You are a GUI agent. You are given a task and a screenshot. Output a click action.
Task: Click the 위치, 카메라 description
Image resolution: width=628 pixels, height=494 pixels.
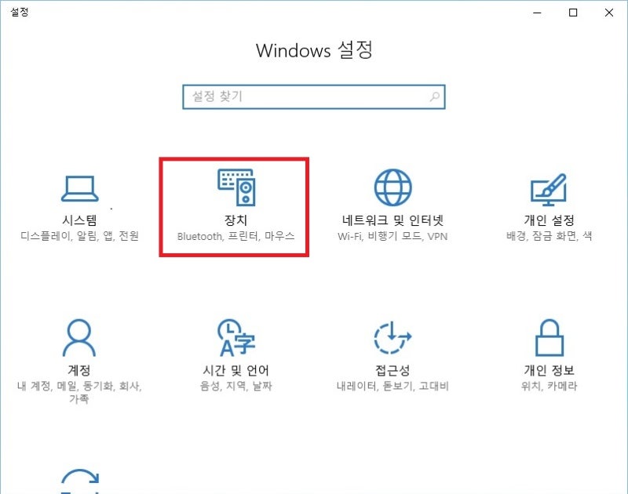click(x=549, y=386)
